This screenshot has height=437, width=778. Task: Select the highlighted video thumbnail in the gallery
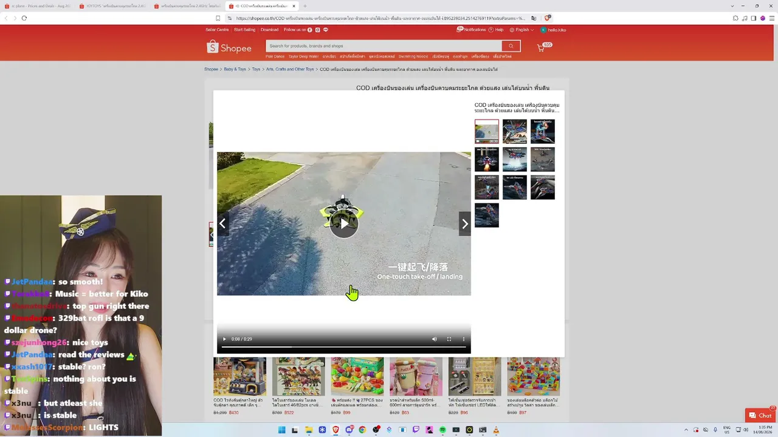tap(487, 132)
